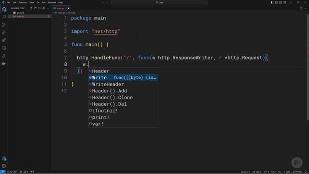Open the Go menu
The width and height of the screenshot is (309, 174).
tap(38, 2)
